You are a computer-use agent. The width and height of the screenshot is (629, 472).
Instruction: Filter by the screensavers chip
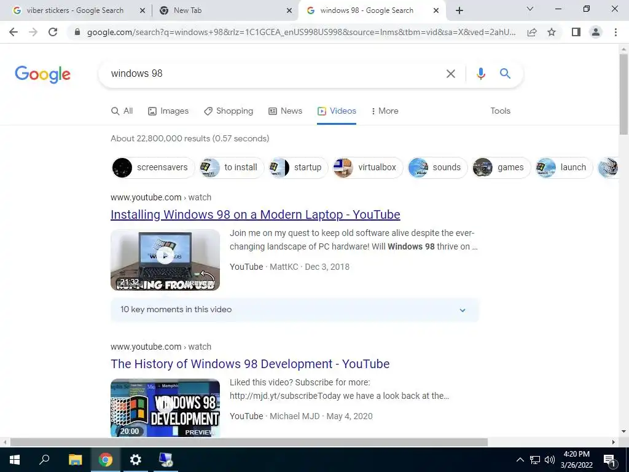tap(153, 167)
